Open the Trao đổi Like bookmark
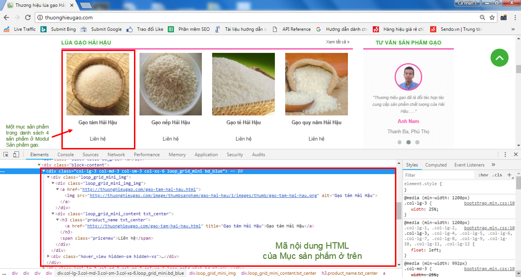 pos(145,29)
